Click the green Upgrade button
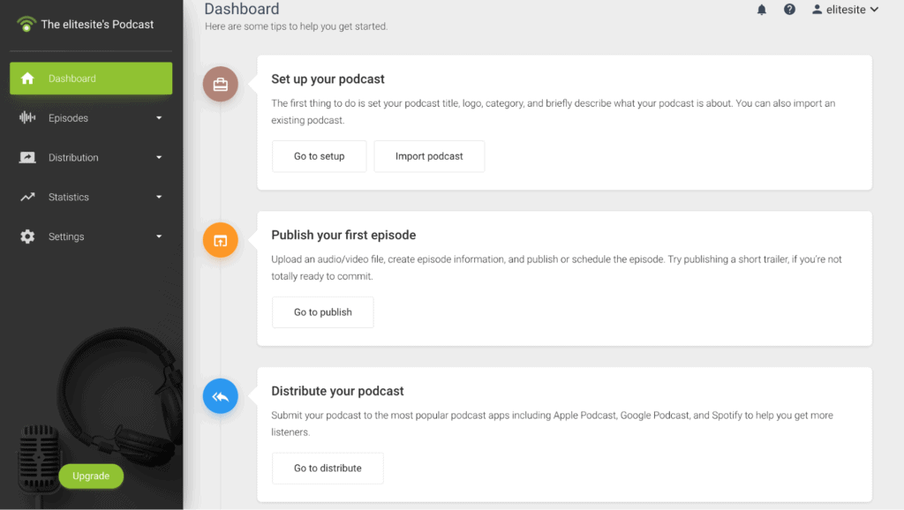 pos(91,476)
